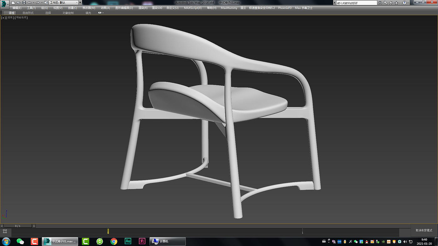
Task: Click the frame 0 marker on the trackbar
Action: pyautogui.click(x=108, y=231)
